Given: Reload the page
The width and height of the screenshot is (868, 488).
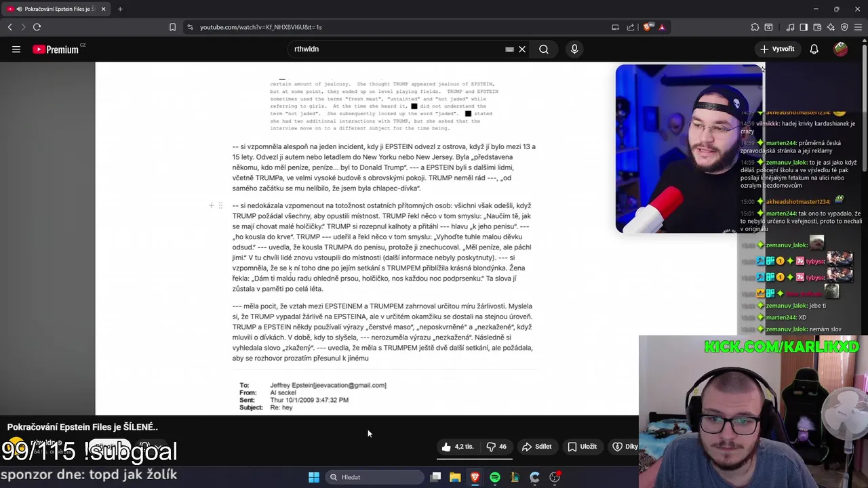Looking at the screenshot, I should click(x=37, y=27).
